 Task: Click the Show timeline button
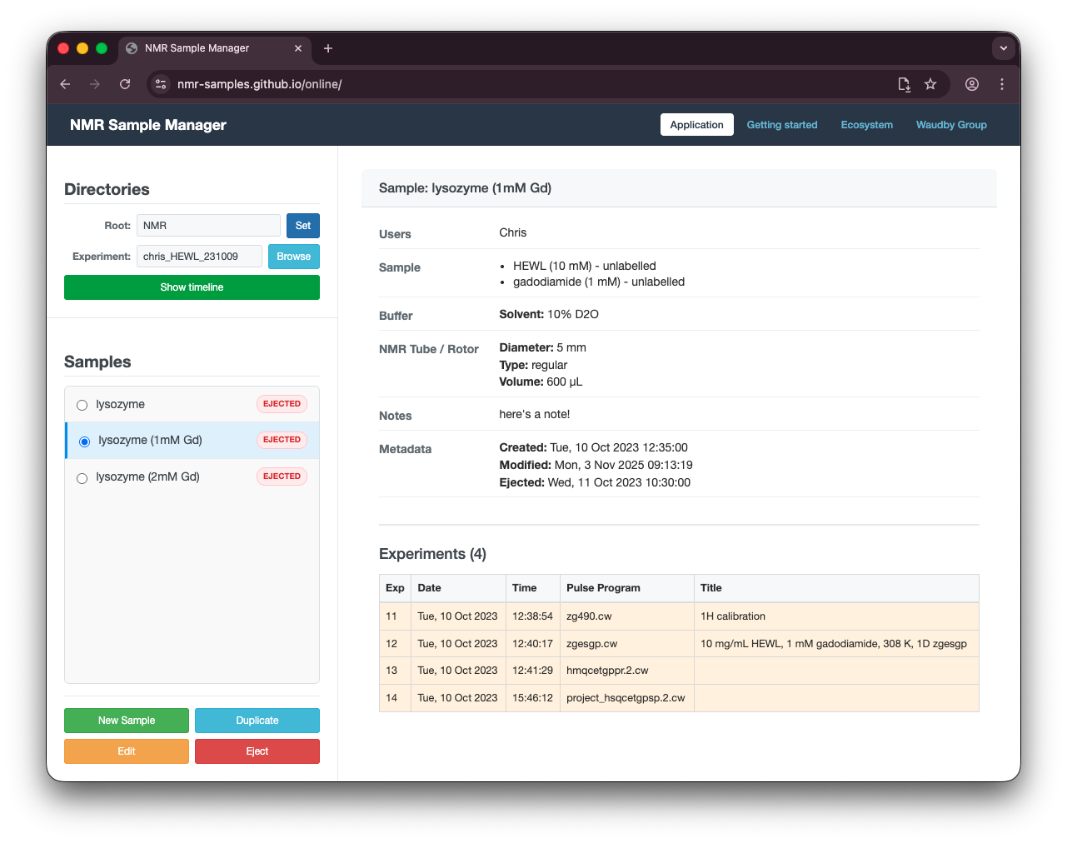[x=192, y=287]
